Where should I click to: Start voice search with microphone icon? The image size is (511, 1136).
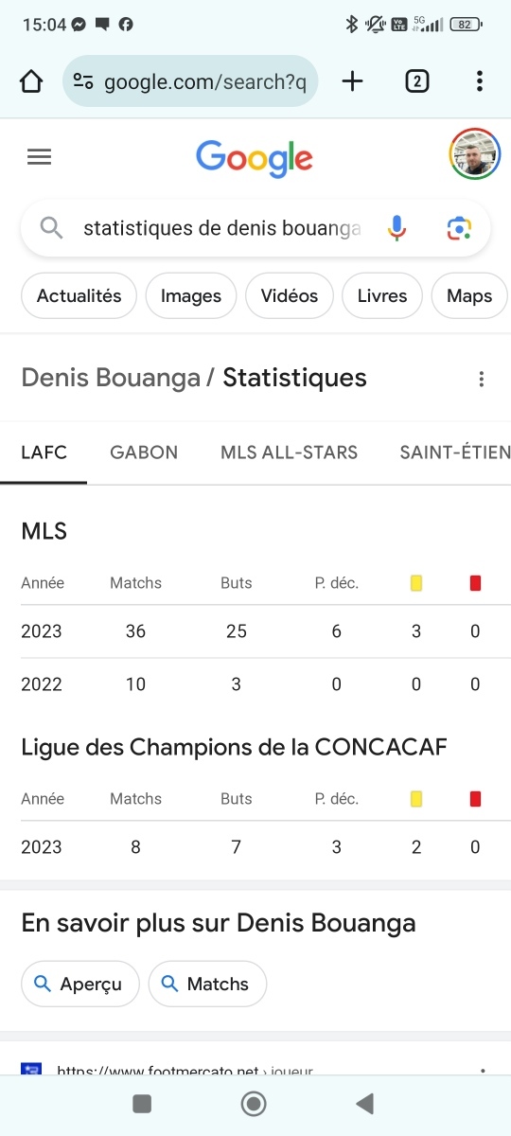coord(396,228)
